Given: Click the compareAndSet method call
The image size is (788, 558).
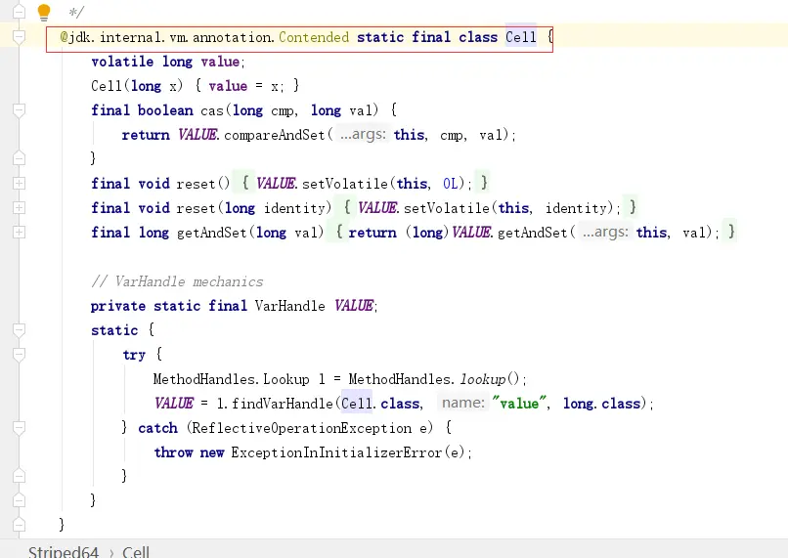Looking at the screenshot, I should click(x=275, y=135).
